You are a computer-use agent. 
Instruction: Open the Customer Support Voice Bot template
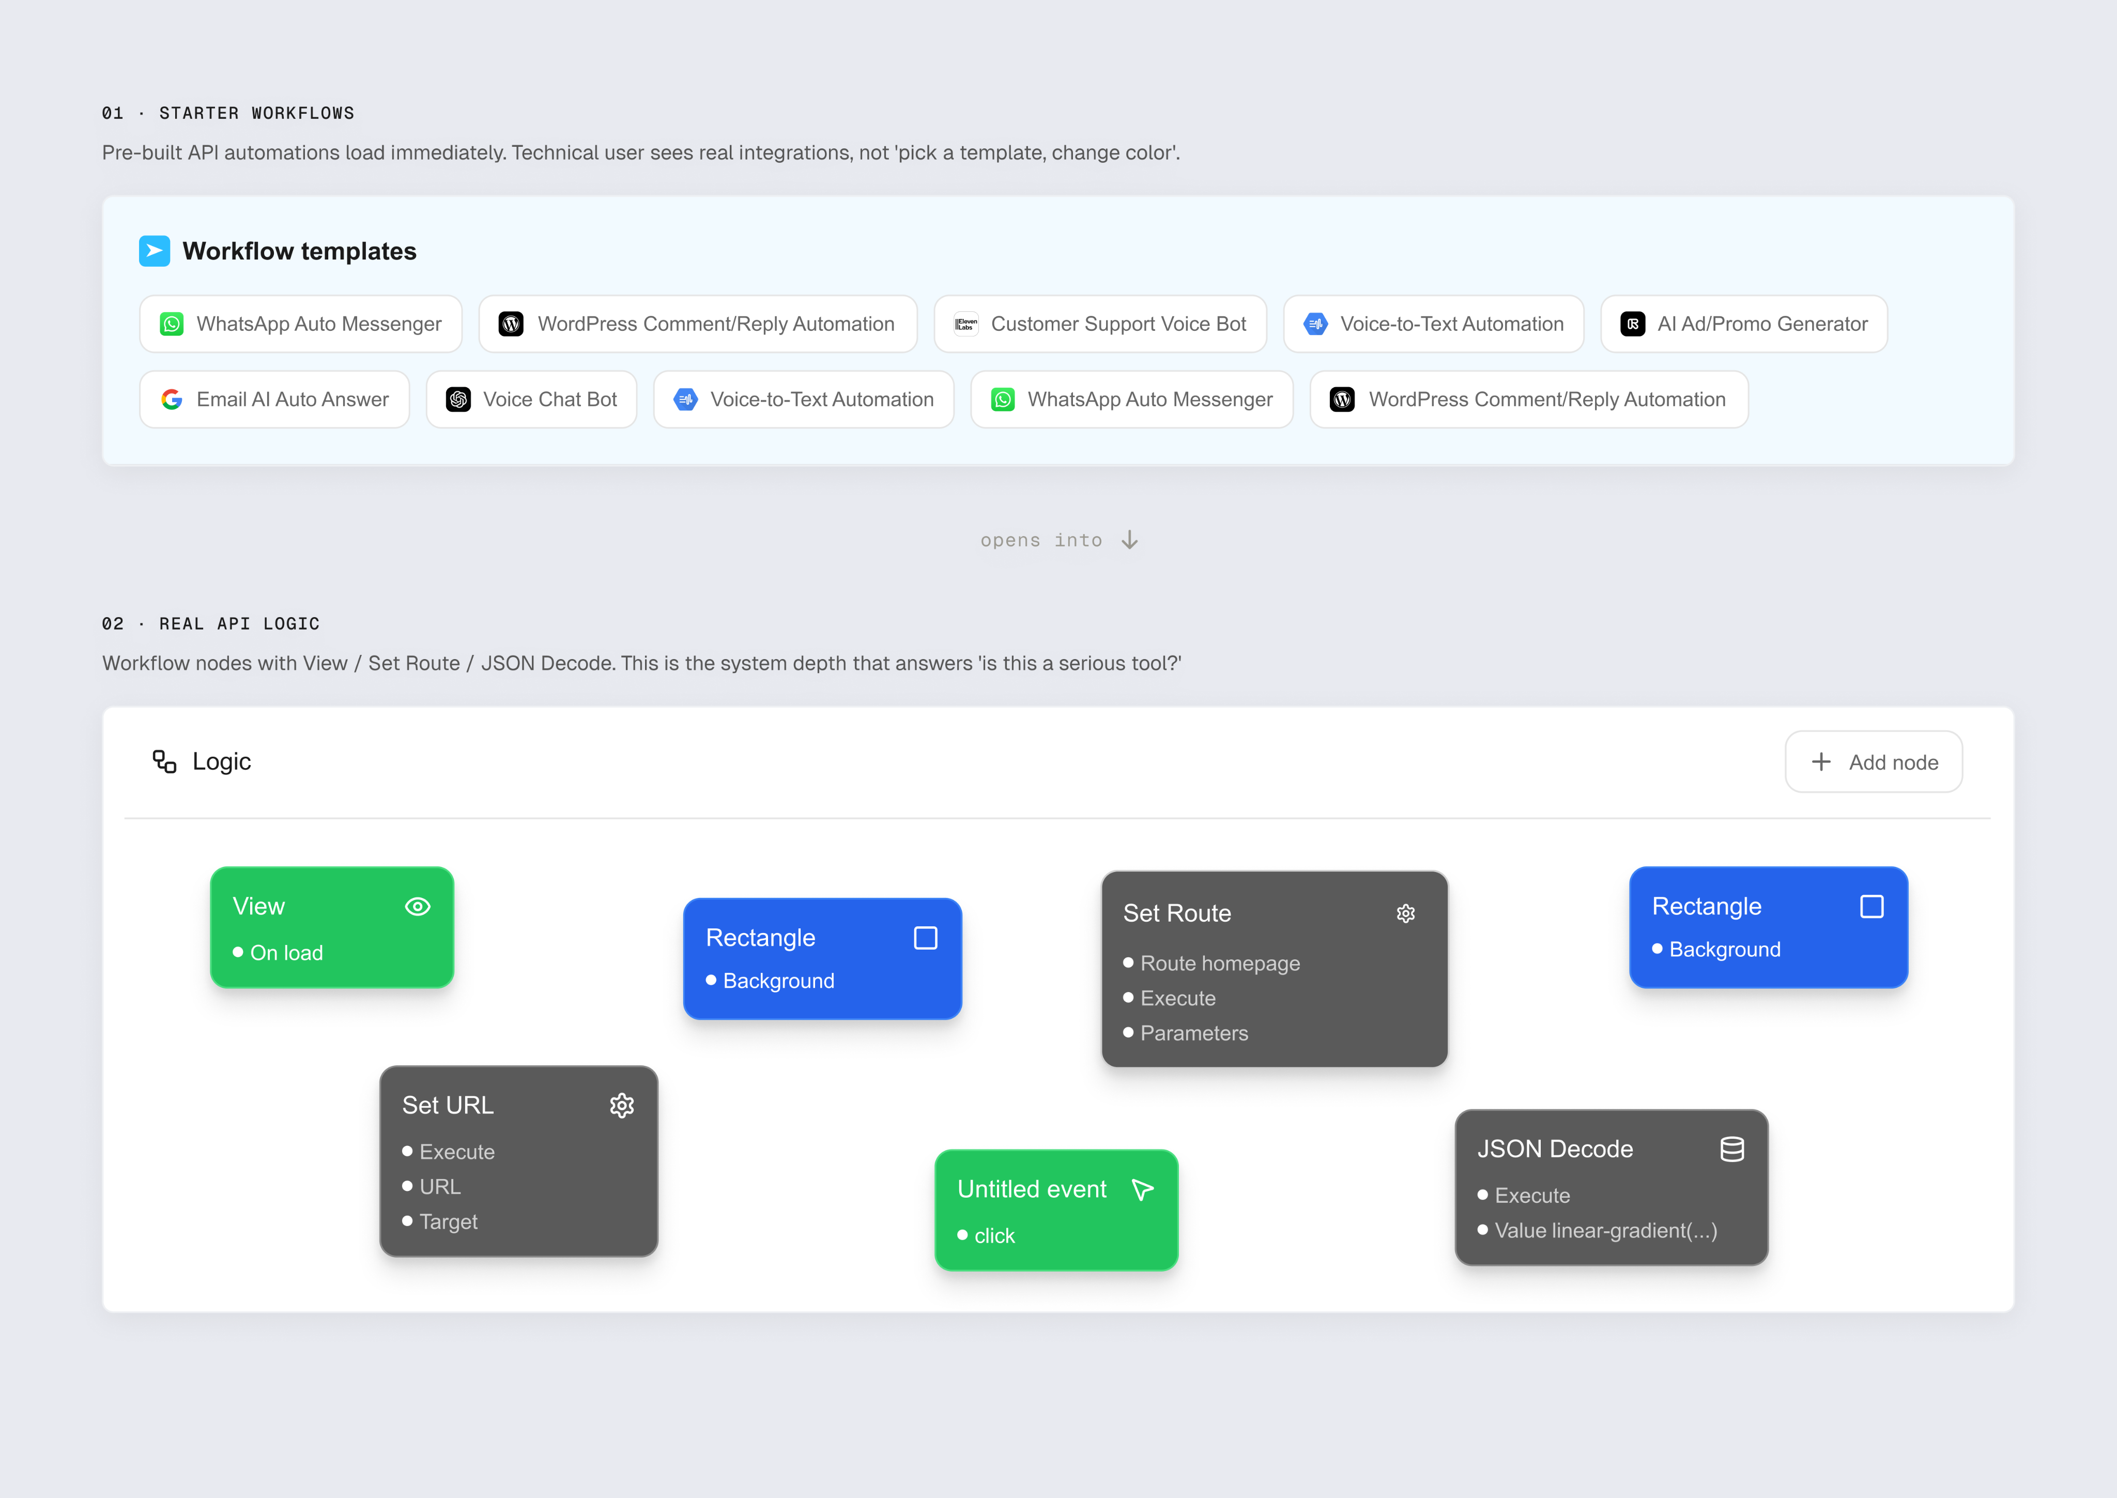point(1100,324)
